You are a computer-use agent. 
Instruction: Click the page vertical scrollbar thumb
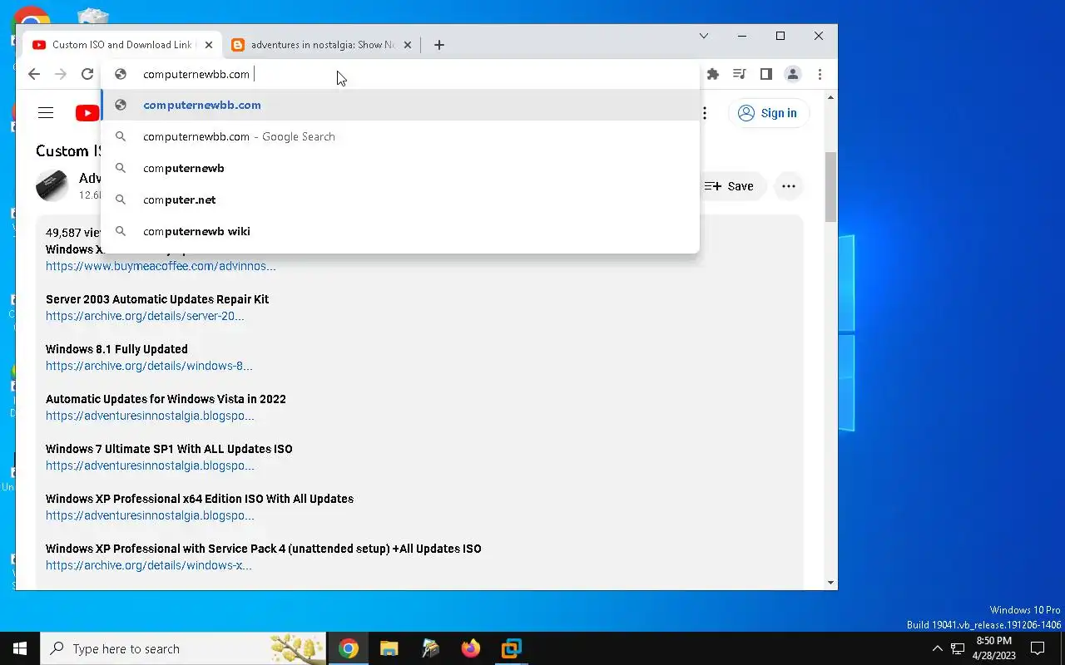coord(830,187)
